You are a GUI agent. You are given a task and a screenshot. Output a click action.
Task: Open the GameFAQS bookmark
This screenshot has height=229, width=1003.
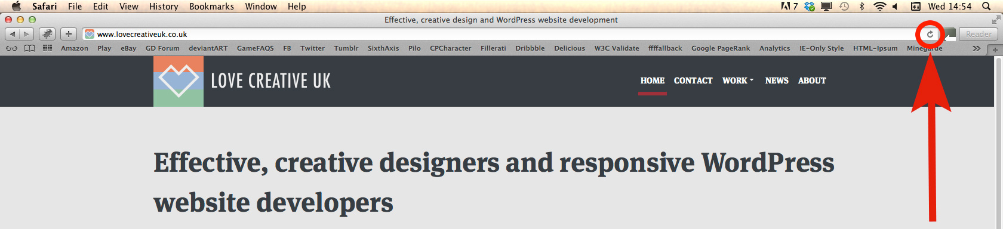click(256, 48)
